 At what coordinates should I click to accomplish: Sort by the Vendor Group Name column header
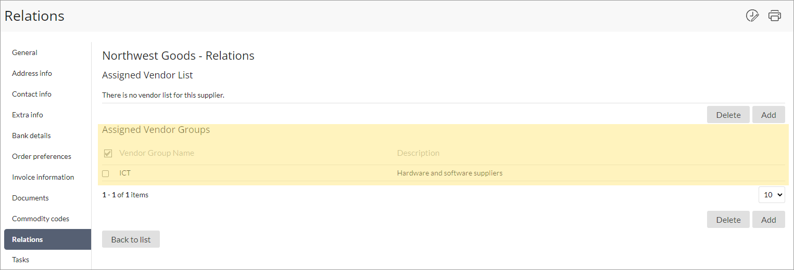pyautogui.click(x=157, y=153)
